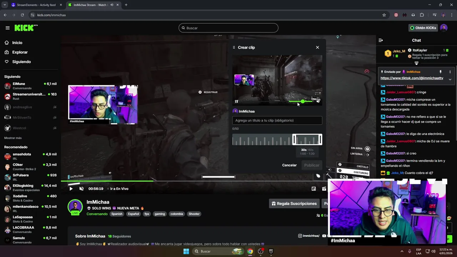Go to Inicio in the sidebar

click(13, 43)
